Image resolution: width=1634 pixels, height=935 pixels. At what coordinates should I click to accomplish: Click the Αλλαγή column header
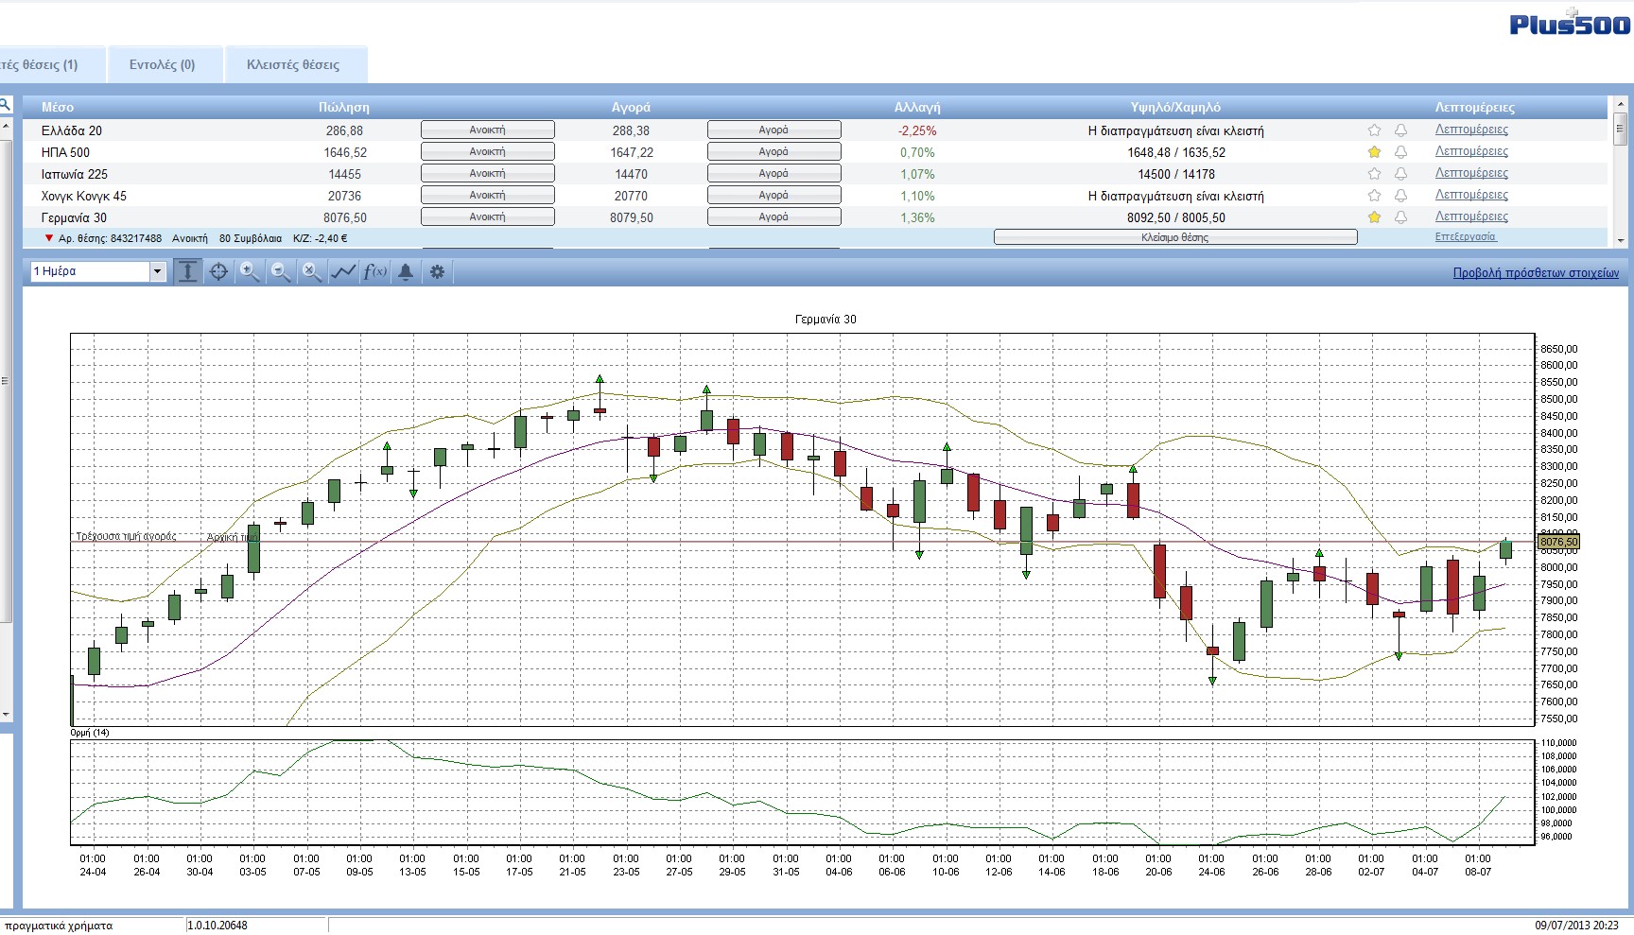[917, 107]
